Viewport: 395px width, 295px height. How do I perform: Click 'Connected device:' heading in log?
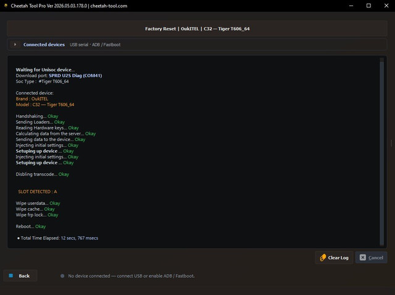[x=35, y=93]
